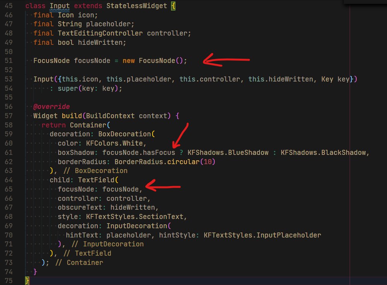Click 'controller: controller,' on line 66
Image resolution: width=387 pixels, height=285 pixels.
point(104,198)
